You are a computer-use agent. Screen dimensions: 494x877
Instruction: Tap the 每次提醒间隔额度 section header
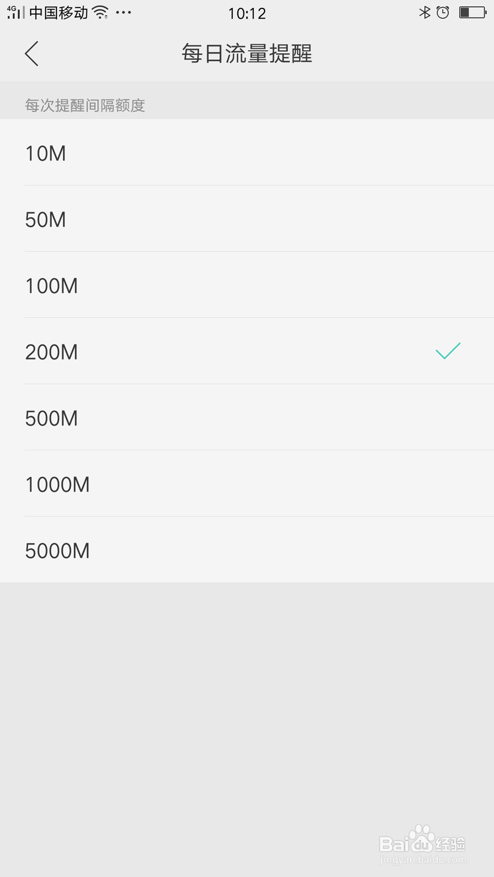pyautogui.click(x=85, y=105)
